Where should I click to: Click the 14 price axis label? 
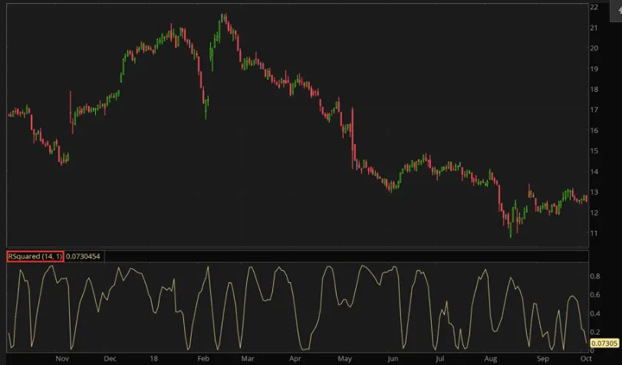594,172
